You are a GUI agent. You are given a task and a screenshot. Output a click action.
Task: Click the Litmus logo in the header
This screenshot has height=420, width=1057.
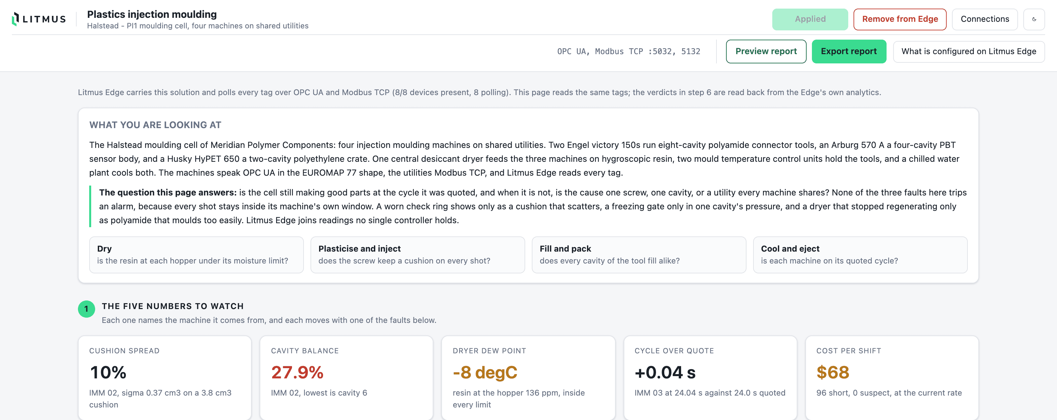pyautogui.click(x=39, y=19)
